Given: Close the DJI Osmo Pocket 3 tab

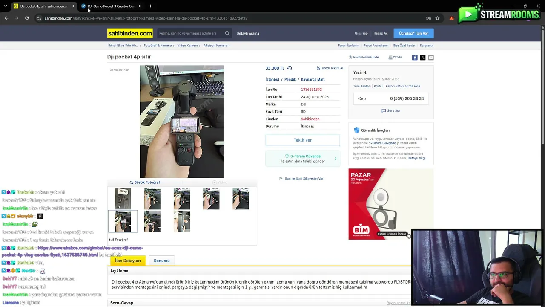Looking at the screenshot, I should pyautogui.click(x=140, y=6).
